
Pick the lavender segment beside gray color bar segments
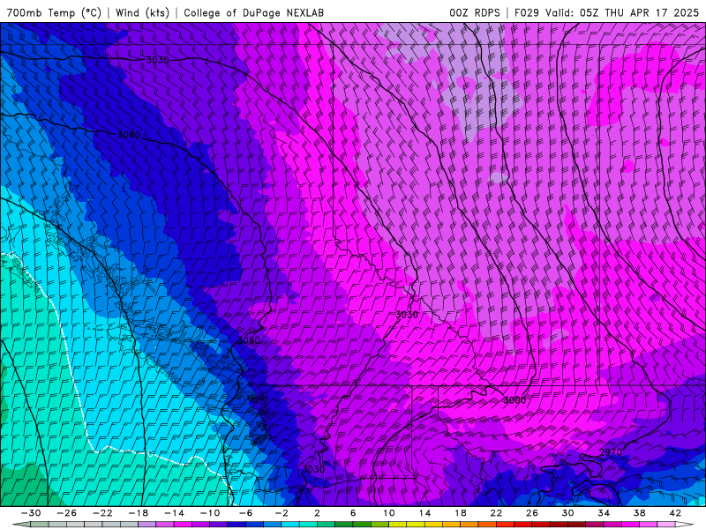point(147,525)
